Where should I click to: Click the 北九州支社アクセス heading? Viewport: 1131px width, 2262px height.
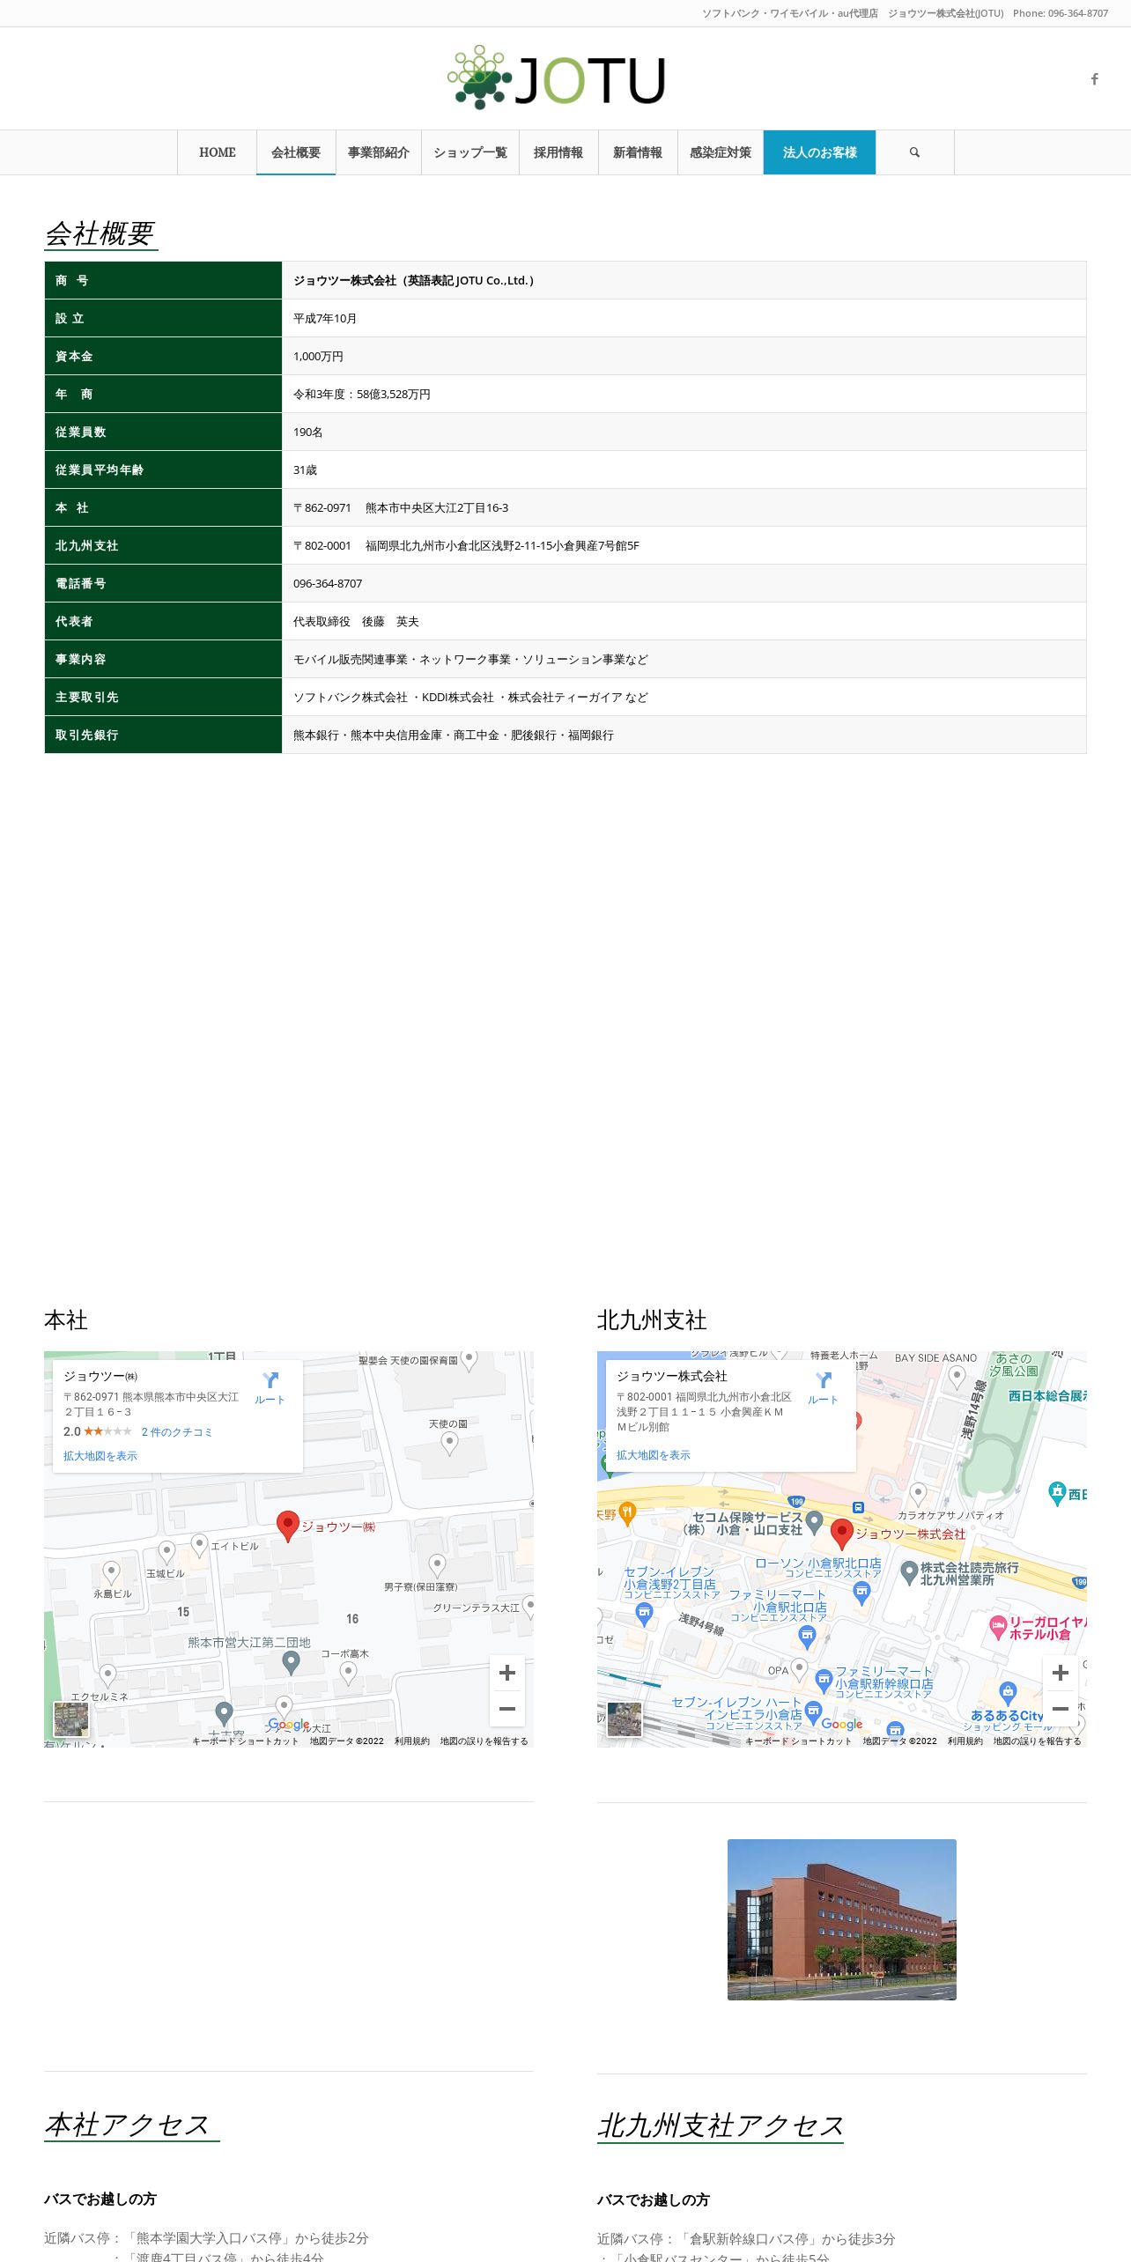721,2125
